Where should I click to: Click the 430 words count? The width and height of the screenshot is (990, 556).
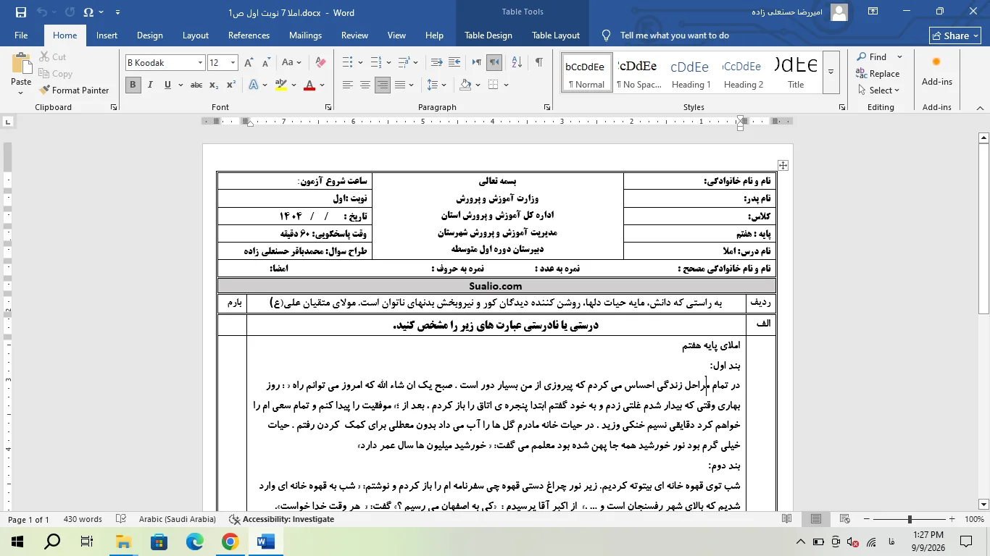coord(83,519)
